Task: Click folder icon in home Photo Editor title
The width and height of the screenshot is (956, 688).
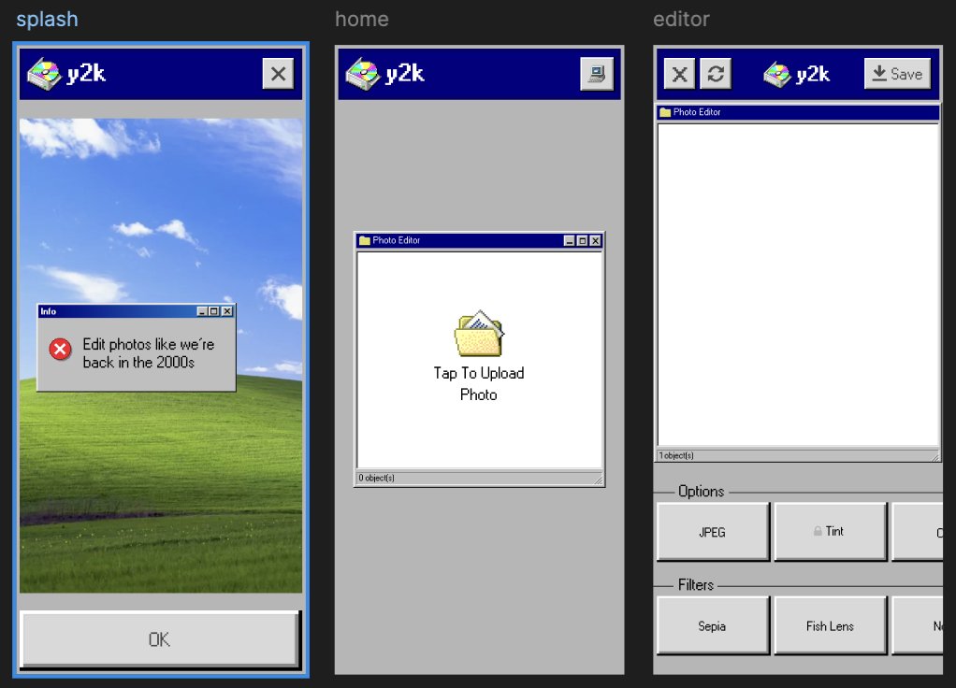Action: pos(365,241)
